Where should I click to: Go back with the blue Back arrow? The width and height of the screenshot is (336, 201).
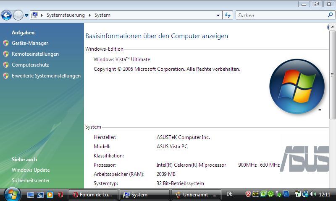click(6, 15)
